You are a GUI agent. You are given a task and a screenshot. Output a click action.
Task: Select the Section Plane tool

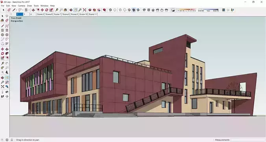pyautogui.click(x=7, y=97)
